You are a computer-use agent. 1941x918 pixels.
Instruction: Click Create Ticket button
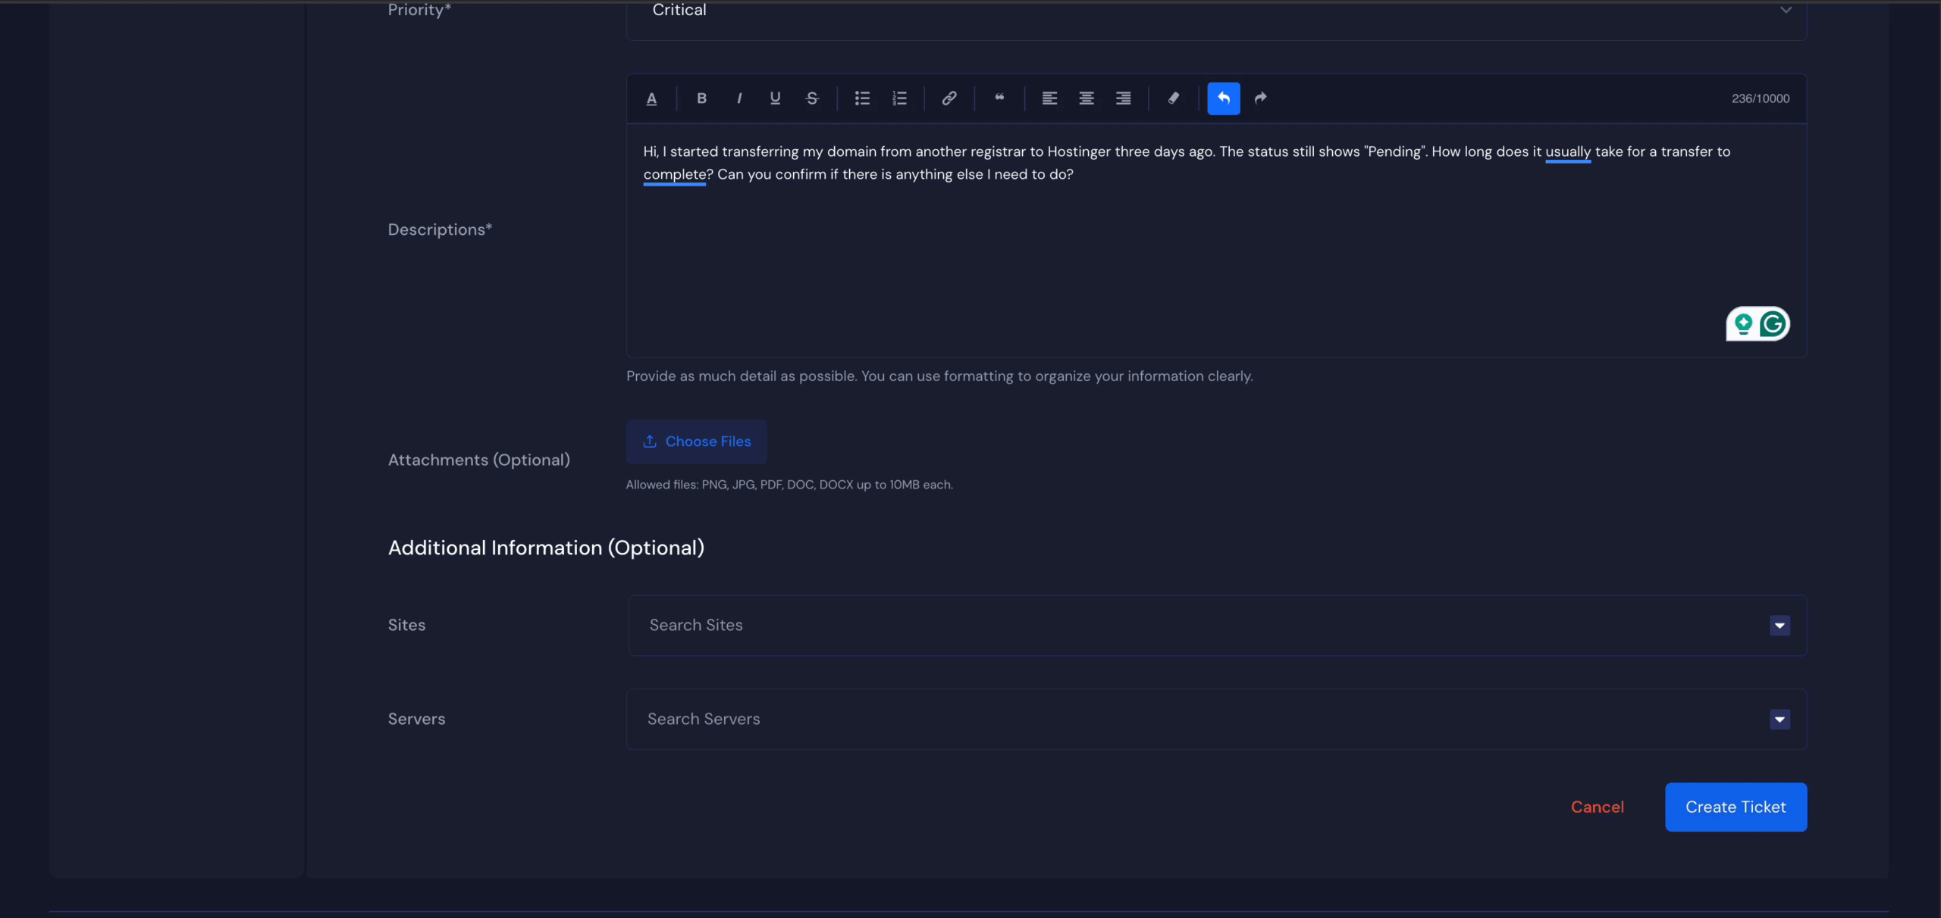click(1735, 807)
